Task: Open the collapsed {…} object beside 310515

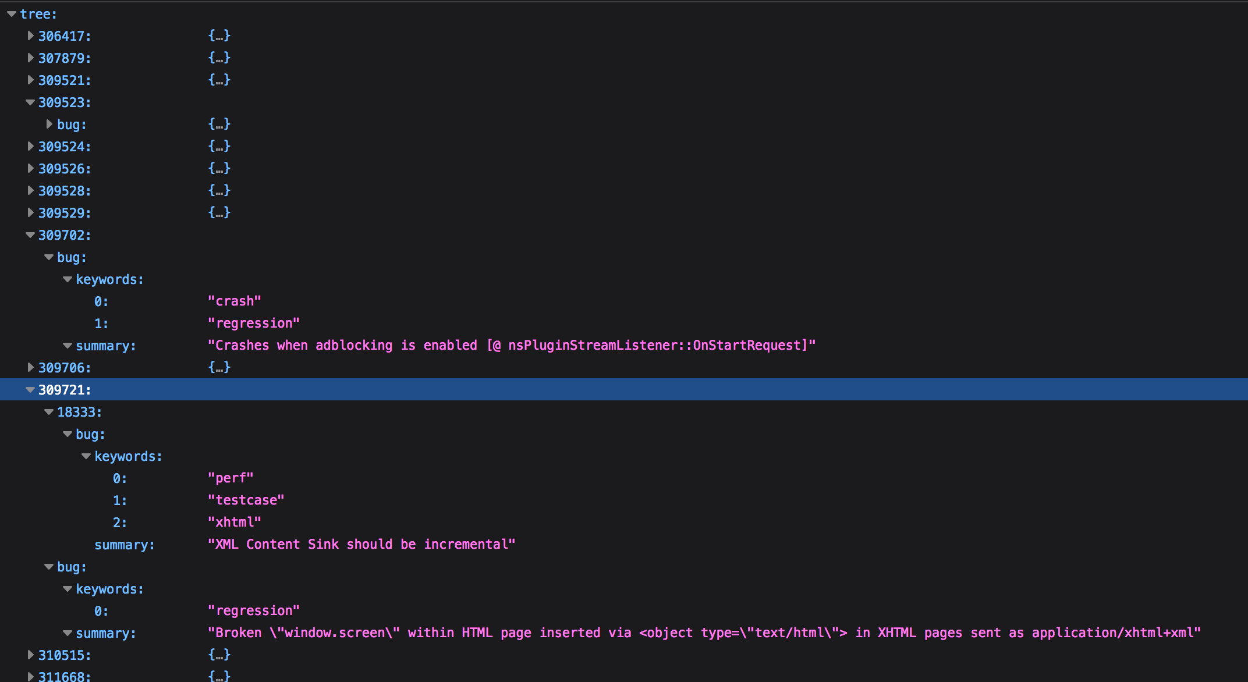Action: (220, 654)
